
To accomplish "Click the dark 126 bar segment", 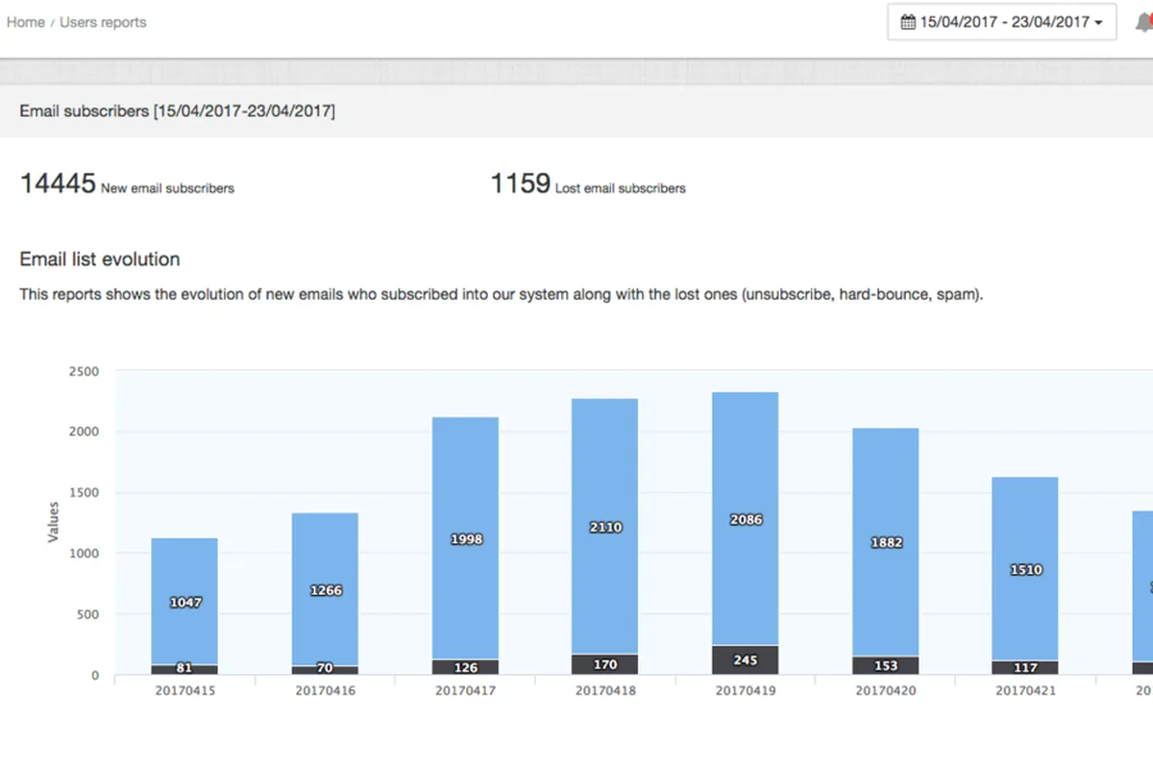I will pyautogui.click(x=465, y=667).
